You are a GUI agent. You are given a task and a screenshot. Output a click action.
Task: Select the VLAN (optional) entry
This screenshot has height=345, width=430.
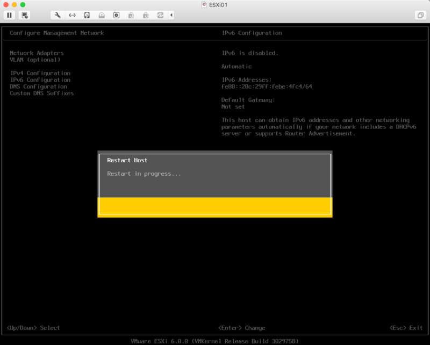click(35, 60)
